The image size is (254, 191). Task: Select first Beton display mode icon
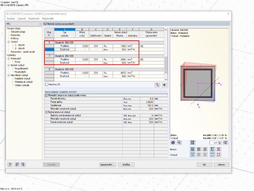(193, 149)
